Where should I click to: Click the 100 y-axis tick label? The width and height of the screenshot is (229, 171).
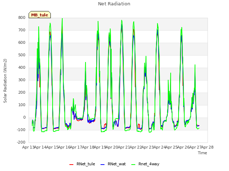click(22, 105)
